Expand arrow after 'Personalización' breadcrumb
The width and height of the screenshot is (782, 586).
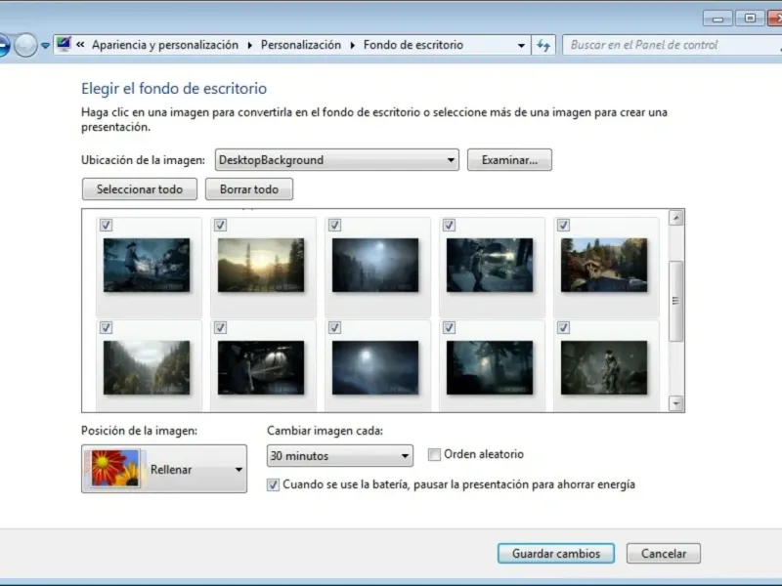click(x=353, y=45)
